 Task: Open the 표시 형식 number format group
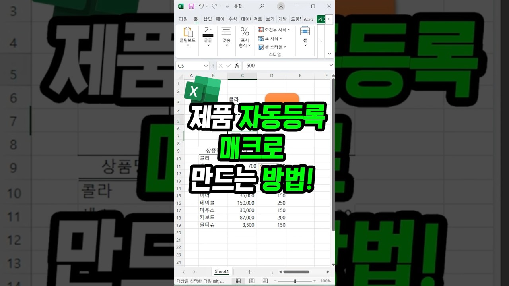coord(245,37)
